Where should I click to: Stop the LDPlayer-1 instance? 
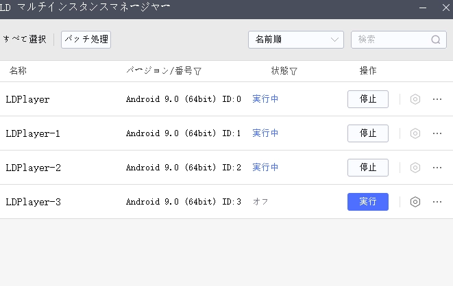(x=368, y=133)
